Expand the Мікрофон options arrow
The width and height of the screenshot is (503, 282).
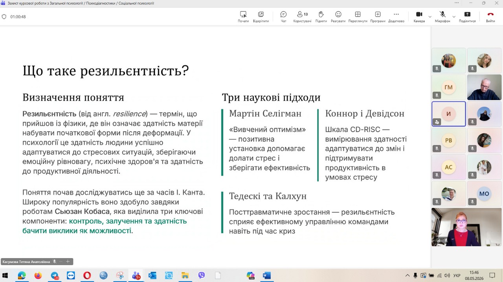454,16
